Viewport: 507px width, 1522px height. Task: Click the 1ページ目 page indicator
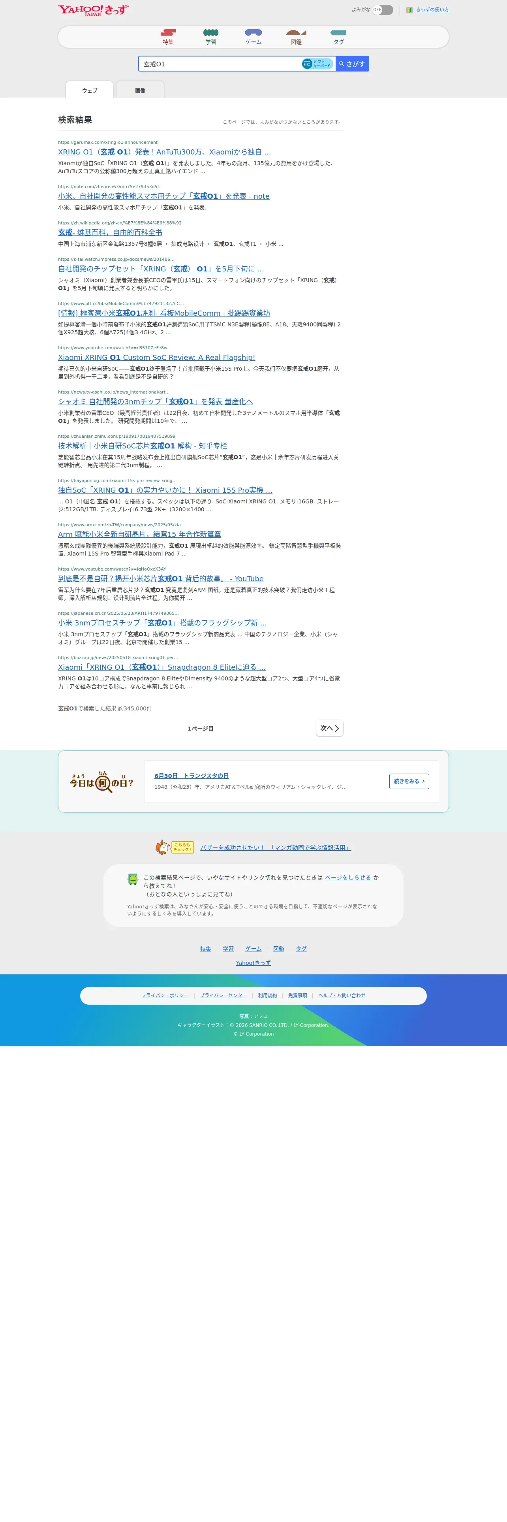point(201,729)
